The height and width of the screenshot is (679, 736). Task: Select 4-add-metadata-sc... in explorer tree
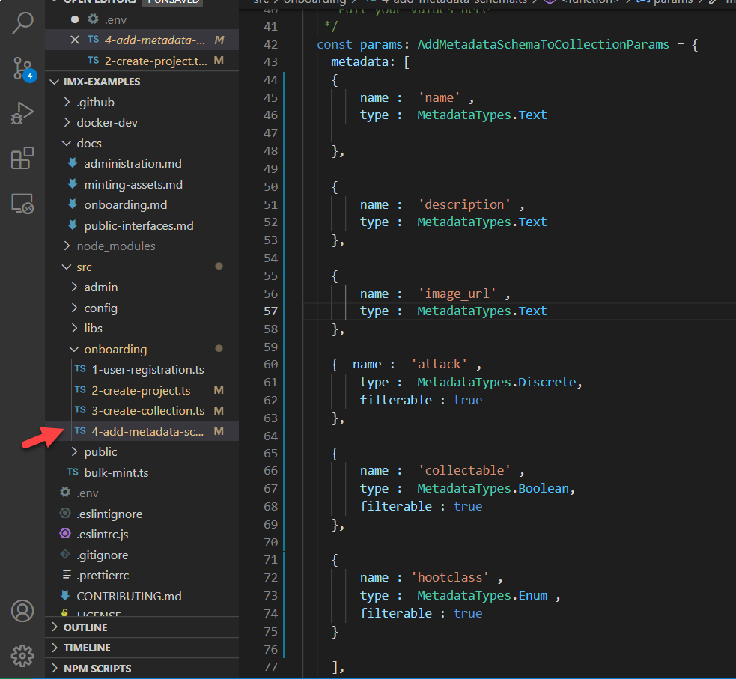click(x=142, y=431)
